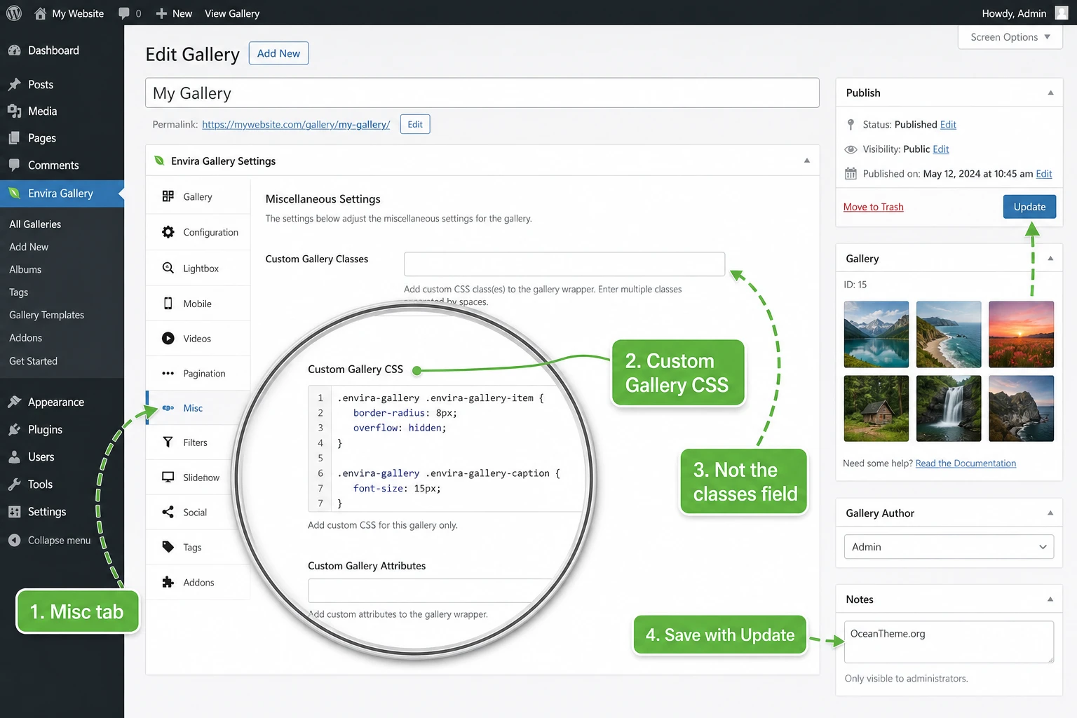This screenshot has width=1077, height=718.
Task: Click the waterfall gallery thumbnail
Action: (949, 408)
